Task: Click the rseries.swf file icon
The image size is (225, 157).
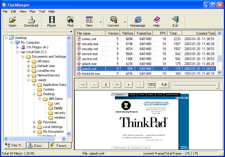Action: 79,39
